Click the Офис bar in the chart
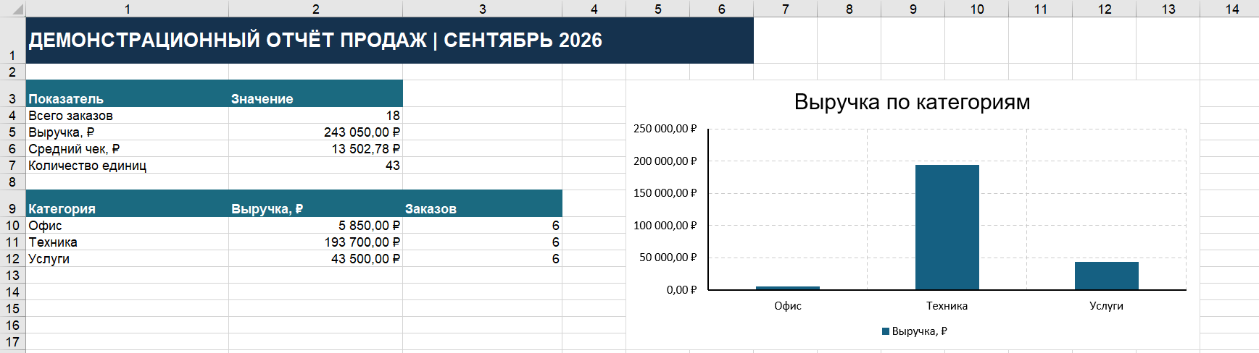Screen dimensions: 1259x353 787,288
